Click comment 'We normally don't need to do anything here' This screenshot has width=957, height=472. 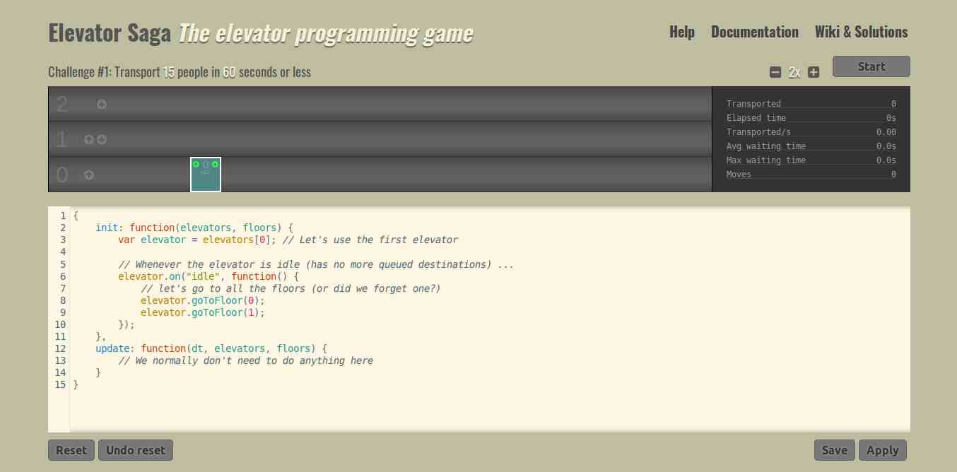[x=246, y=360]
